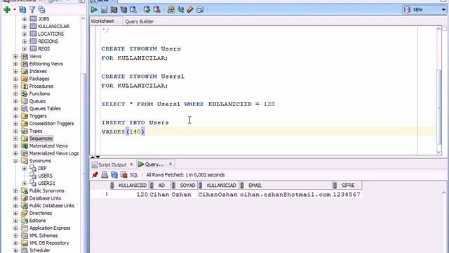Click the Print icon in the Query Result toolbar
This screenshot has width=449, height=253.
(105, 175)
